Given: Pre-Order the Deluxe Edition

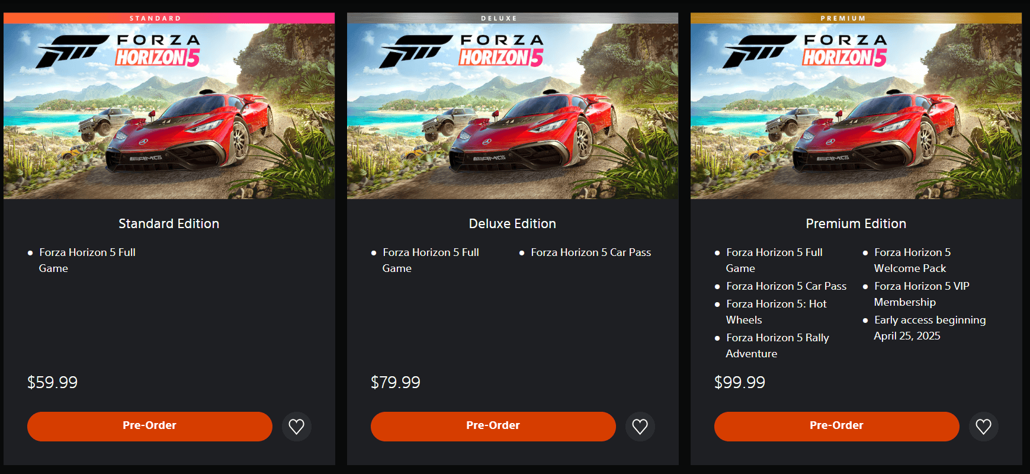Looking at the screenshot, I should pos(493,426).
